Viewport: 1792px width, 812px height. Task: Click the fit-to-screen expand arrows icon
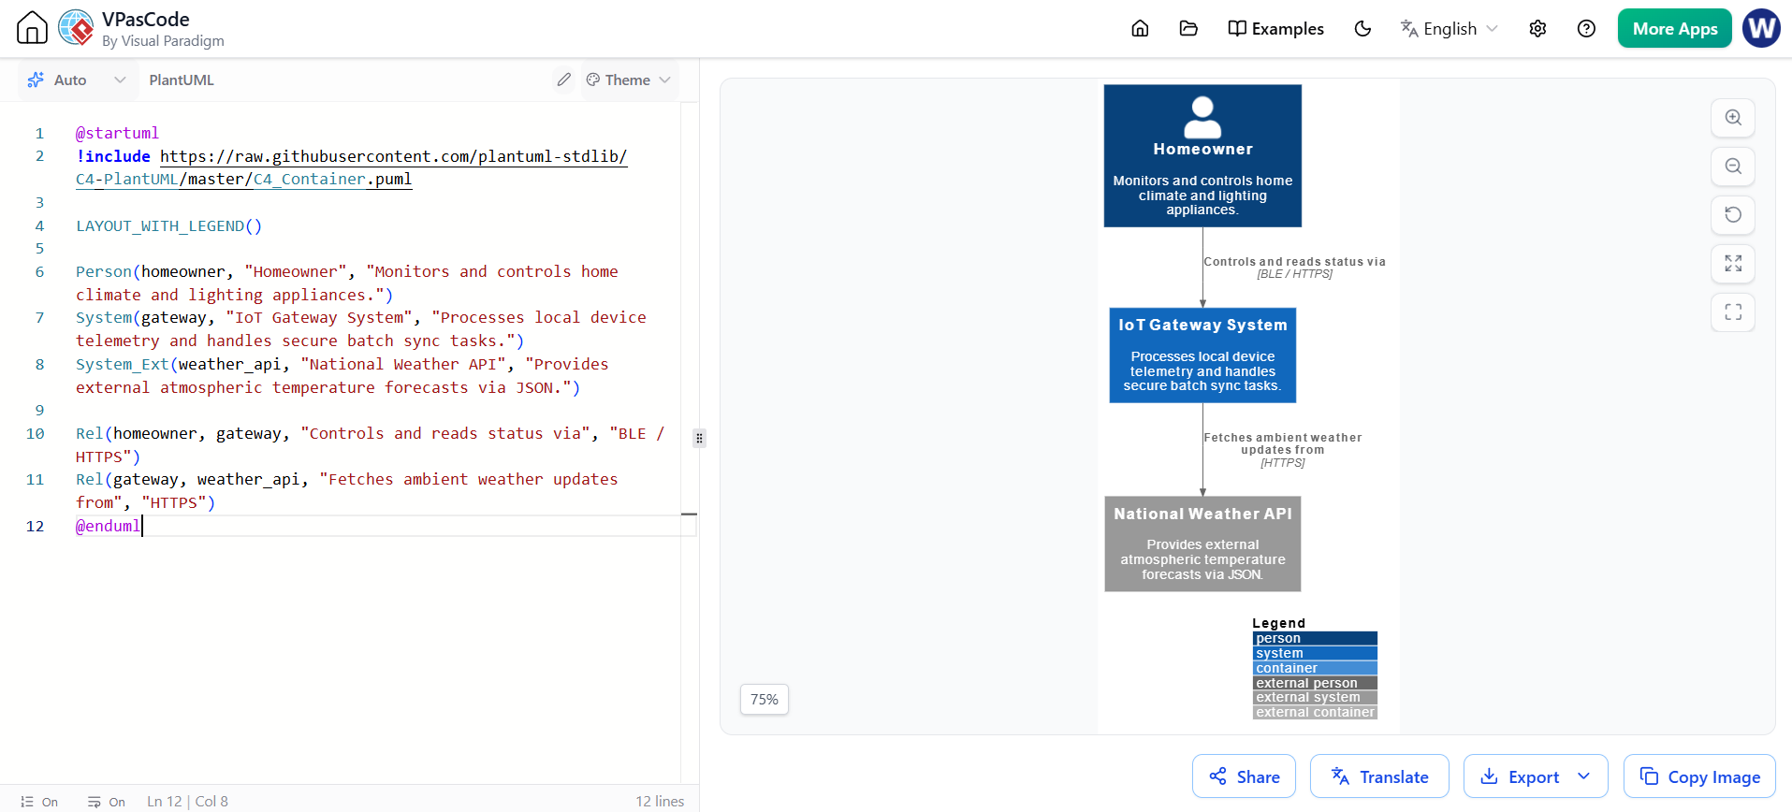tap(1733, 264)
